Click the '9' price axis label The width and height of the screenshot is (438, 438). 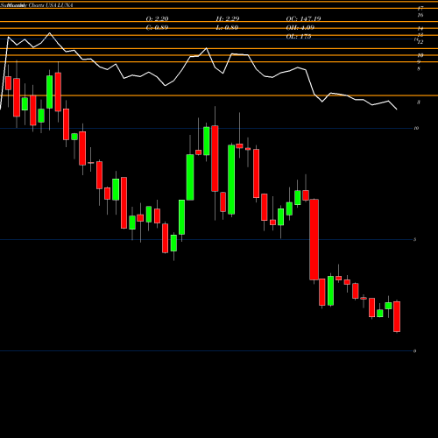click(x=419, y=62)
